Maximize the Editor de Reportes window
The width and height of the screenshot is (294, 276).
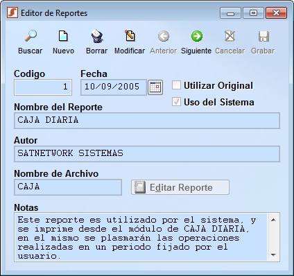pos(253,13)
